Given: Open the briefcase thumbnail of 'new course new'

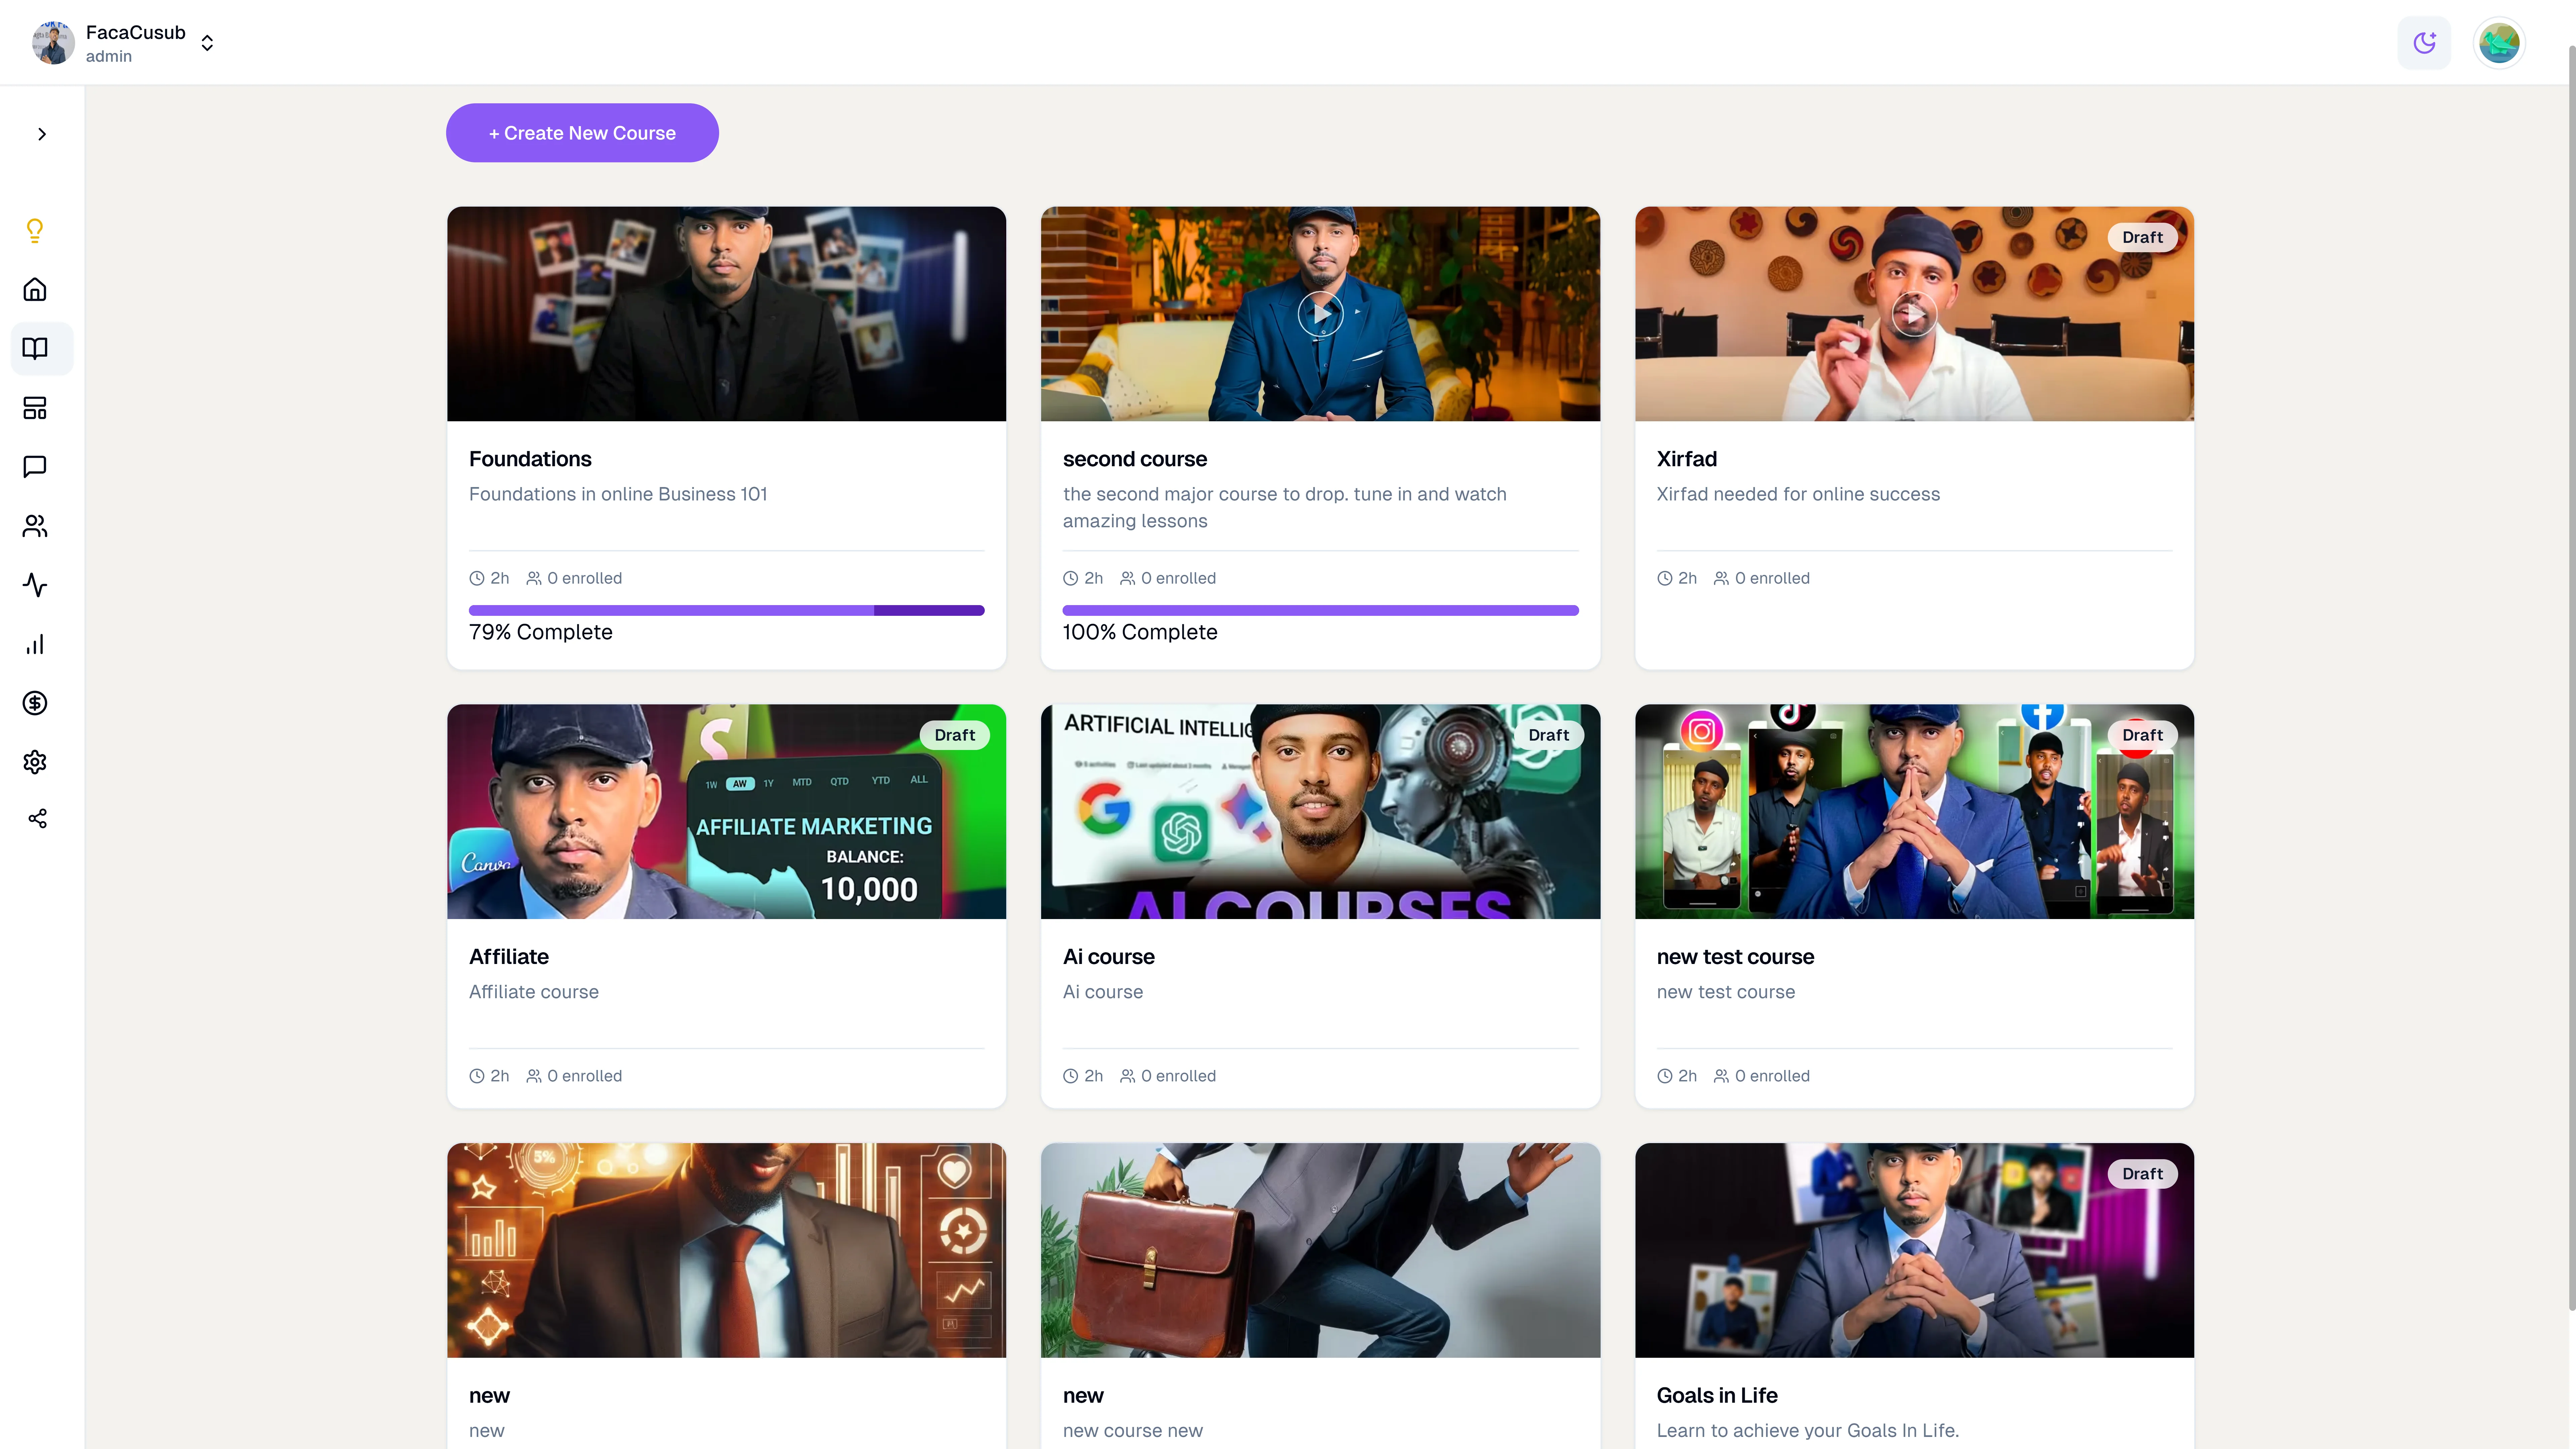Looking at the screenshot, I should pos(1320,1250).
